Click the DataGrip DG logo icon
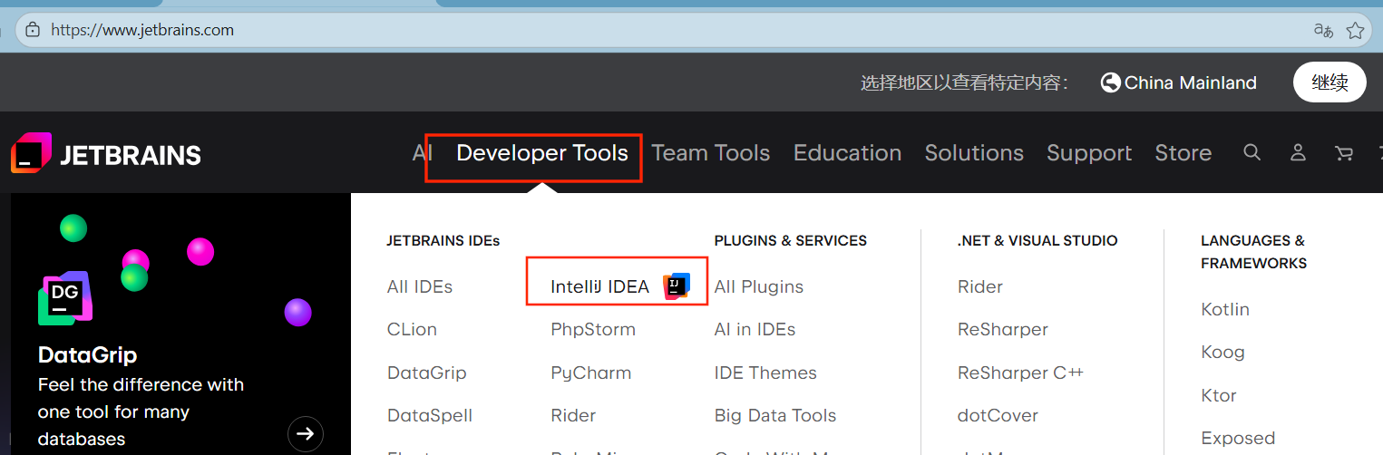Image resolution: width=1383 pixels, height=455 pixels. coord(65,298)
